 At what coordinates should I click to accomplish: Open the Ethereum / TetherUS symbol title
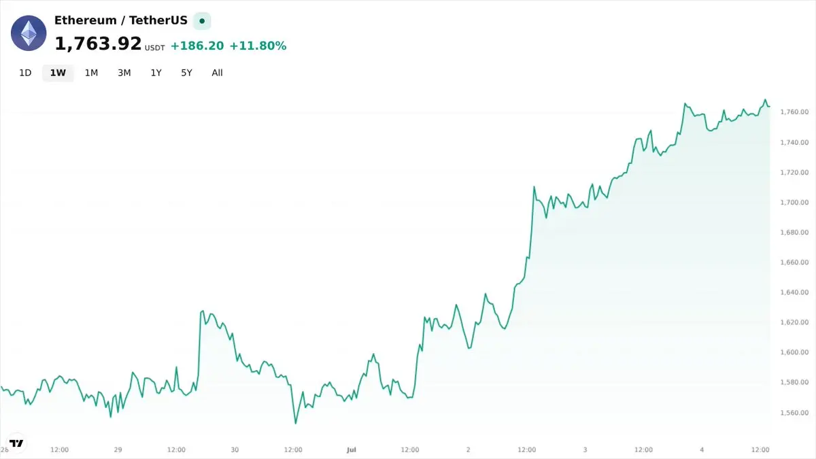click(x=121, y=20)
